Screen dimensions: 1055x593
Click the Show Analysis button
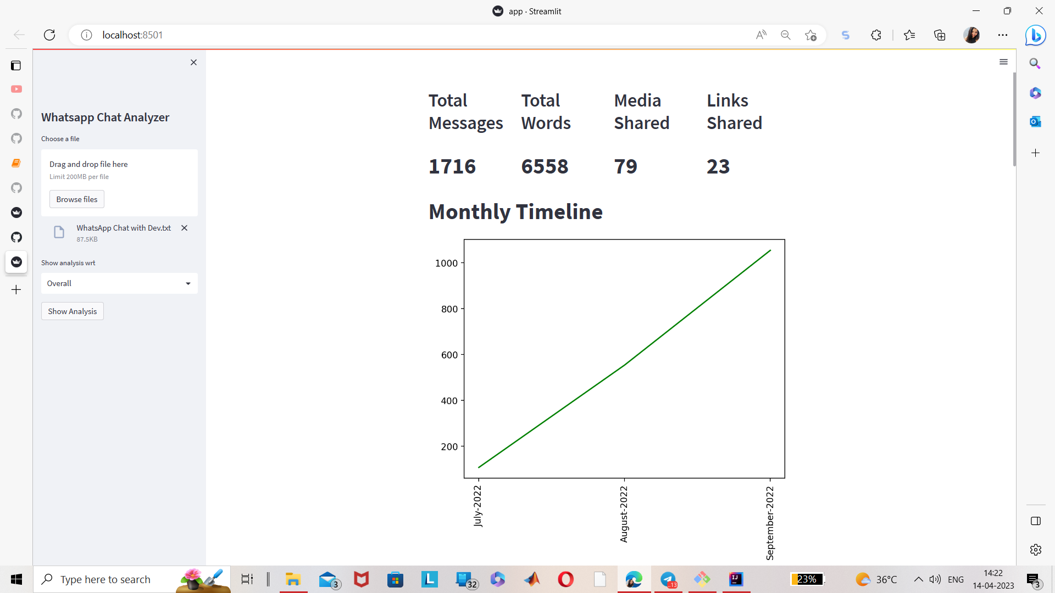[x=73, y=311]
